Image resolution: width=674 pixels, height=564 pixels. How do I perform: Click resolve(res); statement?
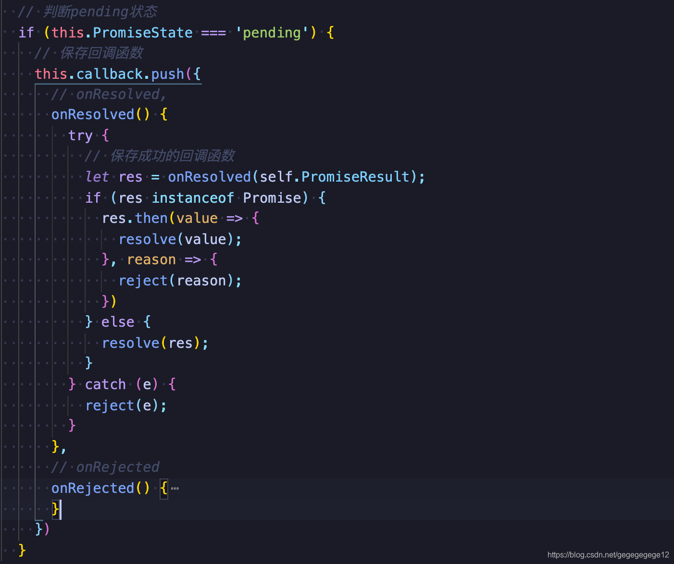[155, 343]
